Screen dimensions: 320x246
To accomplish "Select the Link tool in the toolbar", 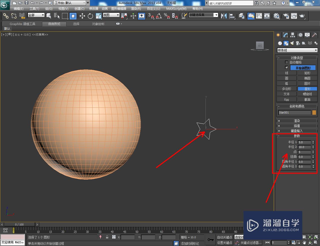I will click(6, 16).
